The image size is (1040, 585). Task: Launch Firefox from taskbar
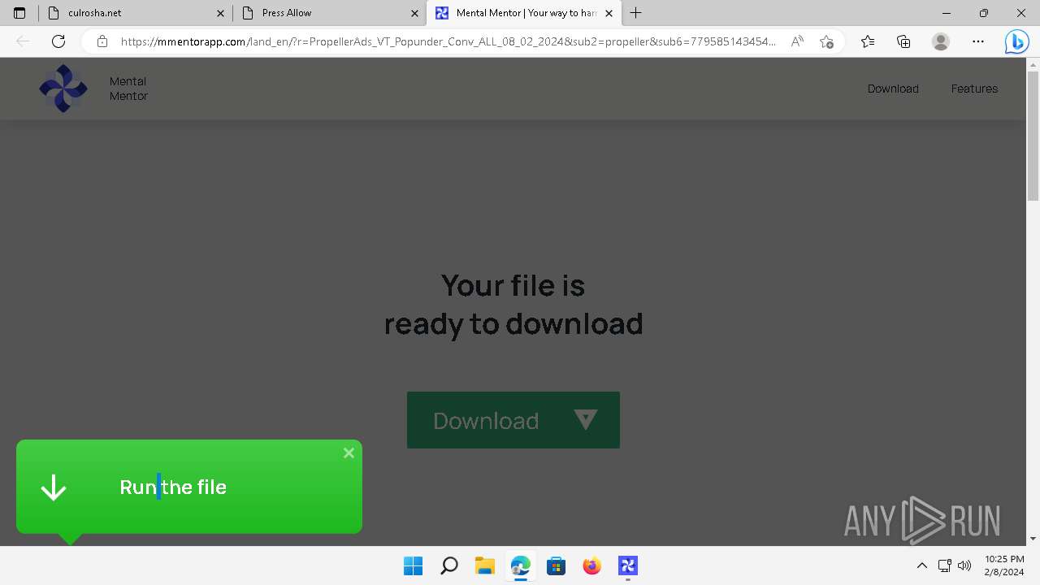tap(592, 565)
